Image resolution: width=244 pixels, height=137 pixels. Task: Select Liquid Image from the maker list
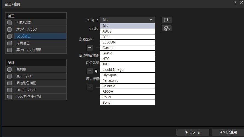(127, 70)
